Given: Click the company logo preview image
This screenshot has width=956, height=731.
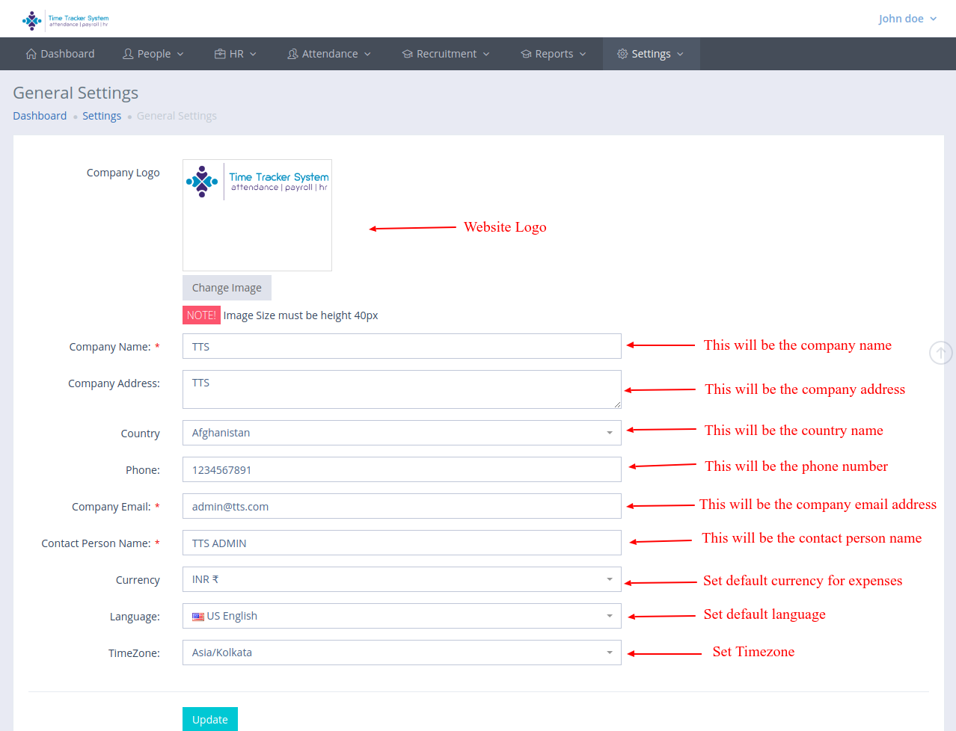Looking at the screenshot, I should pos(257,215).
